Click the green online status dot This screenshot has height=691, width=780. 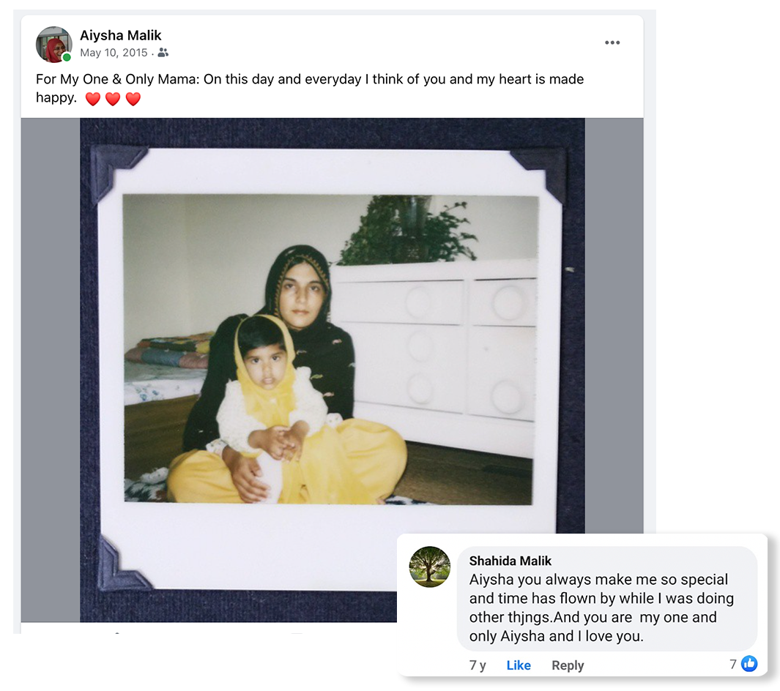pos(67,57)
